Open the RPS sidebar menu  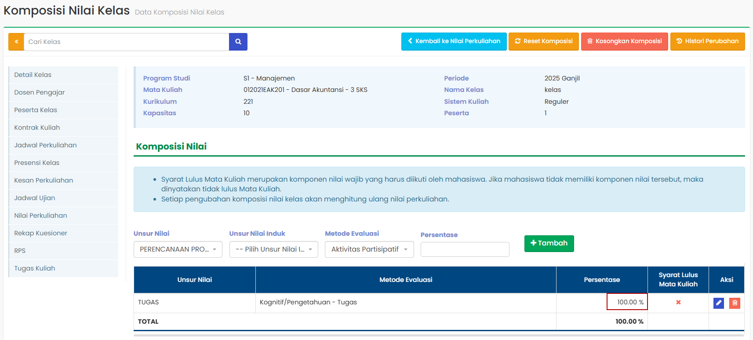click(x=20, y=251)
